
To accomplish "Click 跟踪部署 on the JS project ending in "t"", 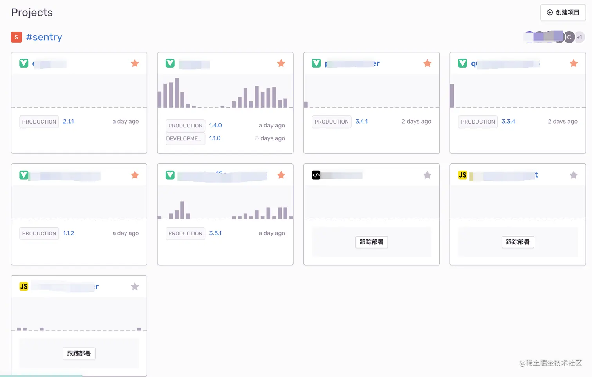I will pos(518,242).
